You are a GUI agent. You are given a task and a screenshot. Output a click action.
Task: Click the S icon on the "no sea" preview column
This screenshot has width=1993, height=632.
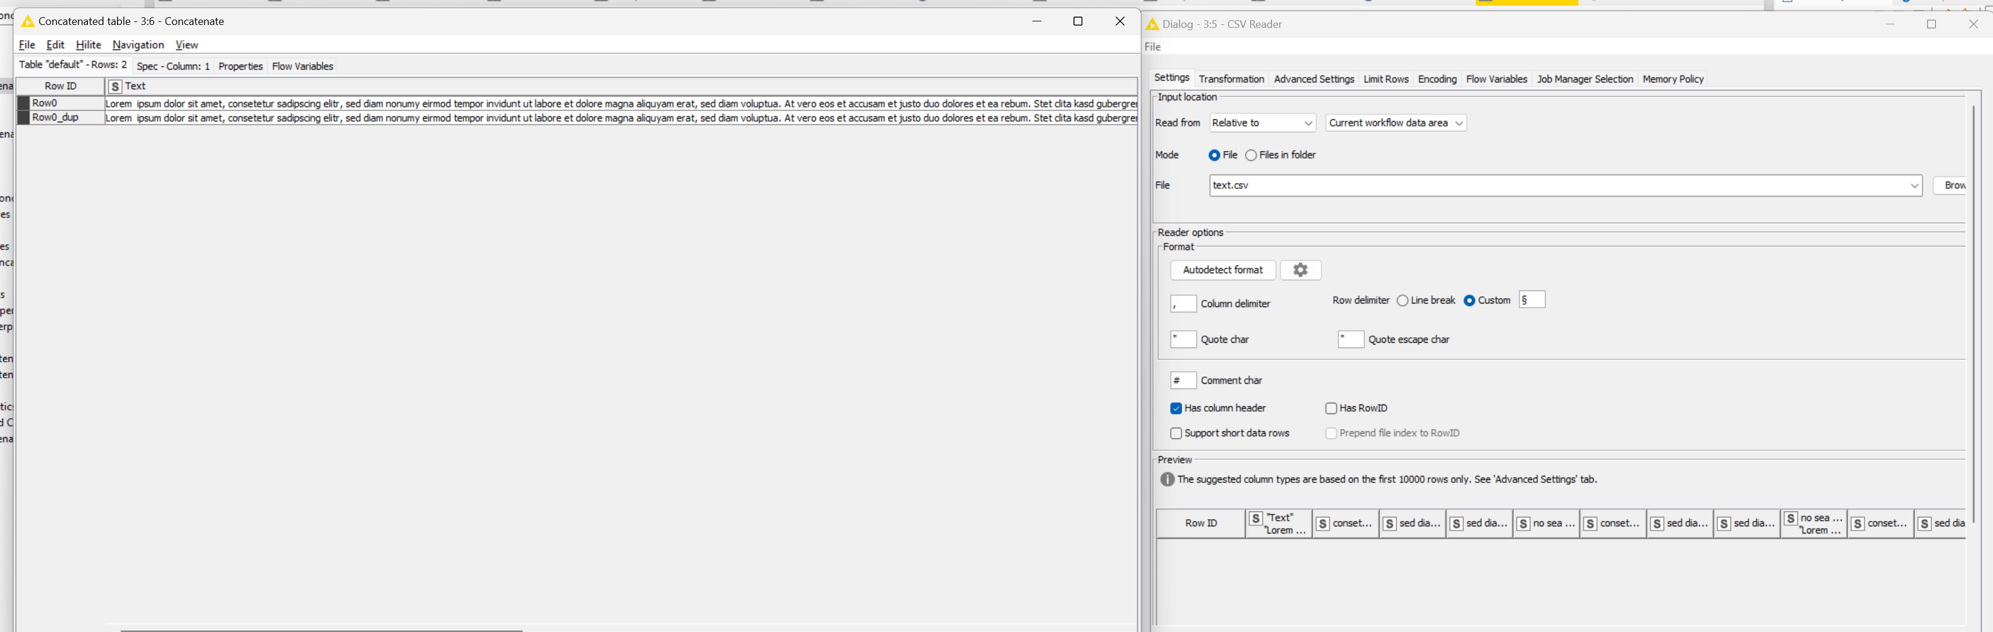click(1523, 524)
